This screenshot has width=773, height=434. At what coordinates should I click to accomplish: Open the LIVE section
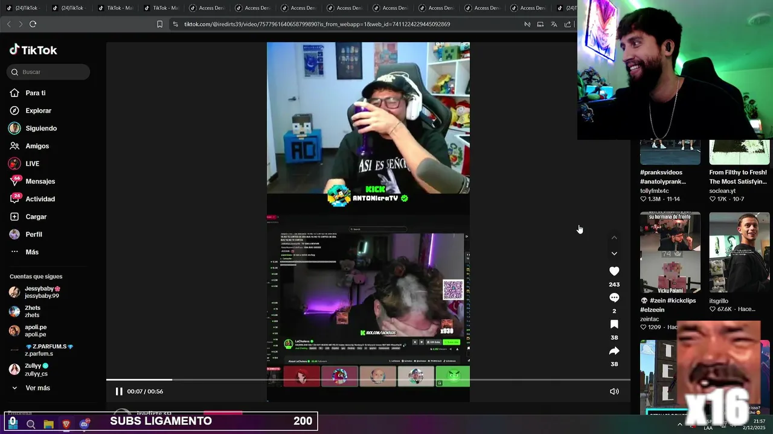click(x=24, y=163)
